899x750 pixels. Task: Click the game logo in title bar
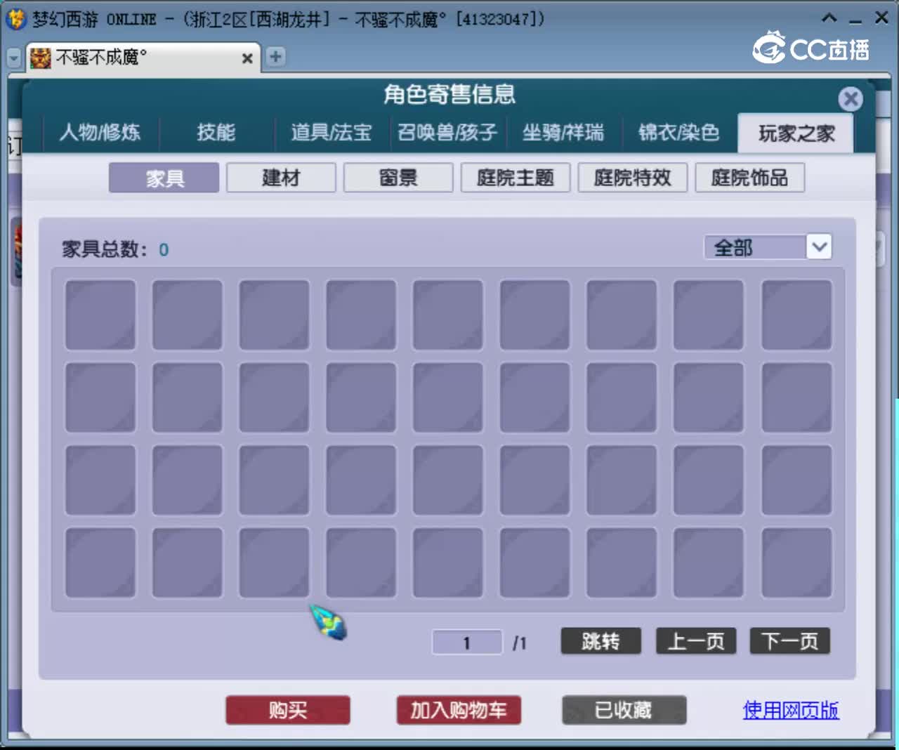click(15, 19)
